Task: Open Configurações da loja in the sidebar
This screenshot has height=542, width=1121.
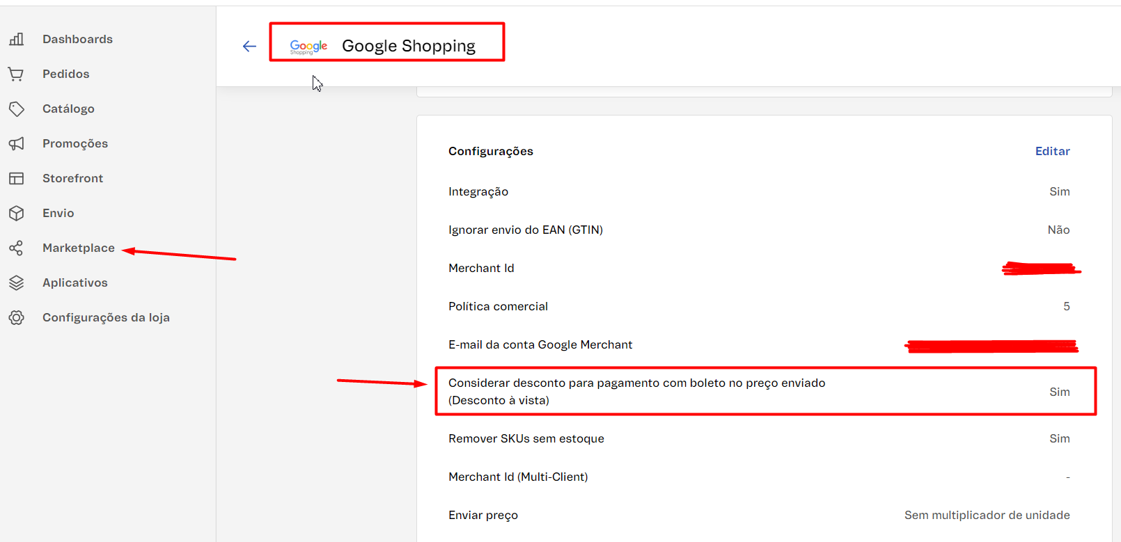Action: tap(106, 317)
